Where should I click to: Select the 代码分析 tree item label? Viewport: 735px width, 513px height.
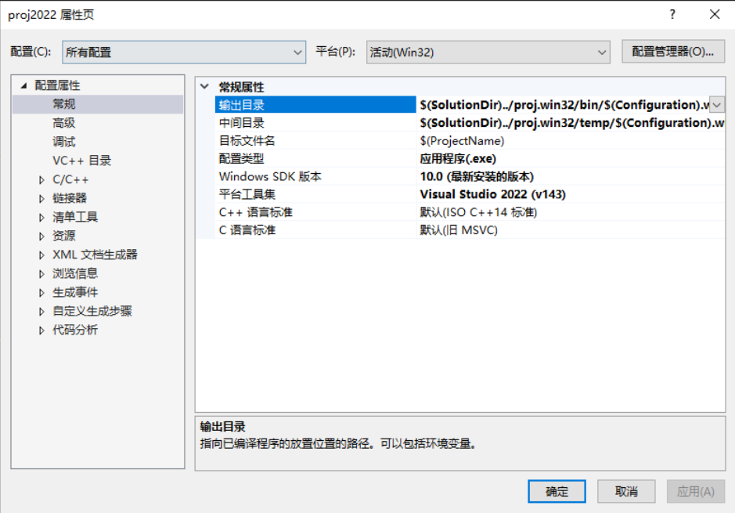[75, 330]
